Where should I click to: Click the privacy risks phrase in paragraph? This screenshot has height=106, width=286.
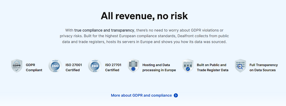point(70,36)
